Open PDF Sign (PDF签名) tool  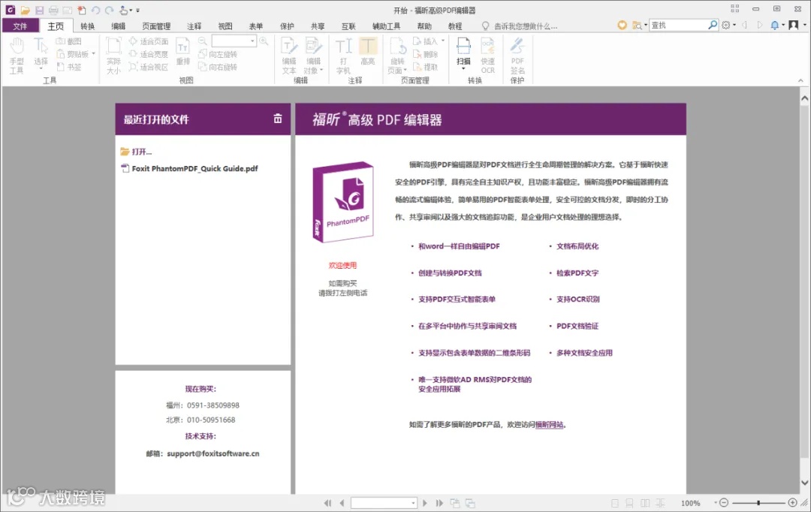517,56
